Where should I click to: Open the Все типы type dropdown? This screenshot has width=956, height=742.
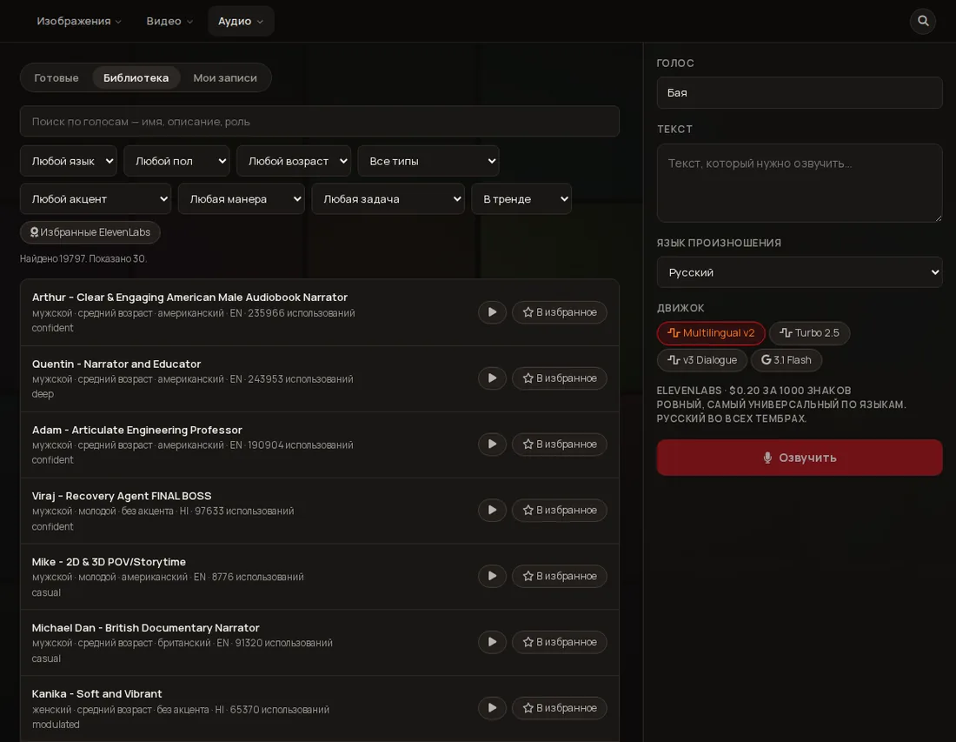(428, 161)
